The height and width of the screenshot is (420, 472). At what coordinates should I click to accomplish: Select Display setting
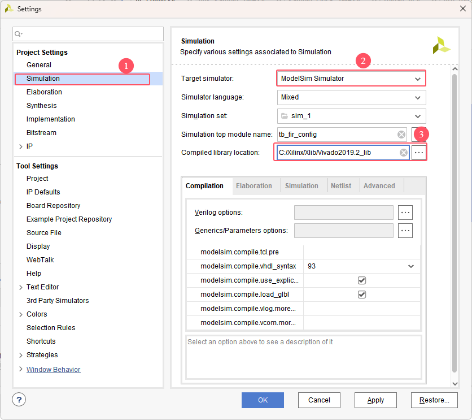pos(38,246)
